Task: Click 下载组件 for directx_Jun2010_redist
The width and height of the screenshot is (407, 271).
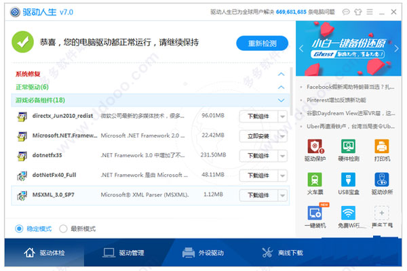Action: 258,117
